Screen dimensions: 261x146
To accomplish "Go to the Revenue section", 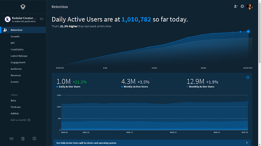I will coord(16,75).
